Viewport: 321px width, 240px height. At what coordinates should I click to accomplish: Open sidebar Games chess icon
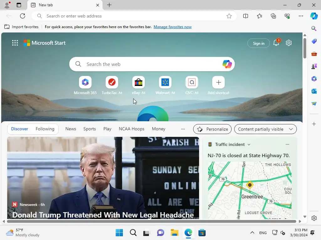(314, 66)
